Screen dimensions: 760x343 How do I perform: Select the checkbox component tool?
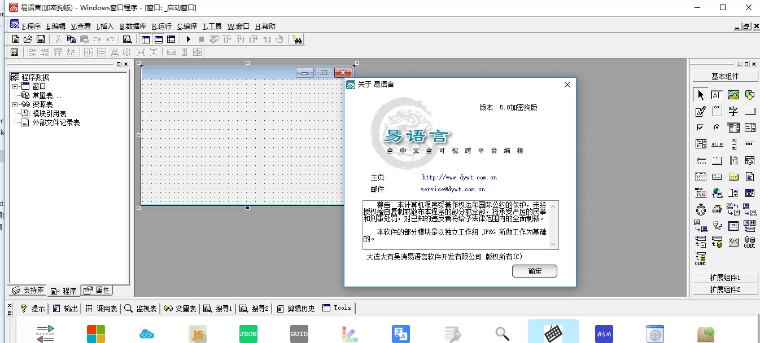(x=700, y=127)
